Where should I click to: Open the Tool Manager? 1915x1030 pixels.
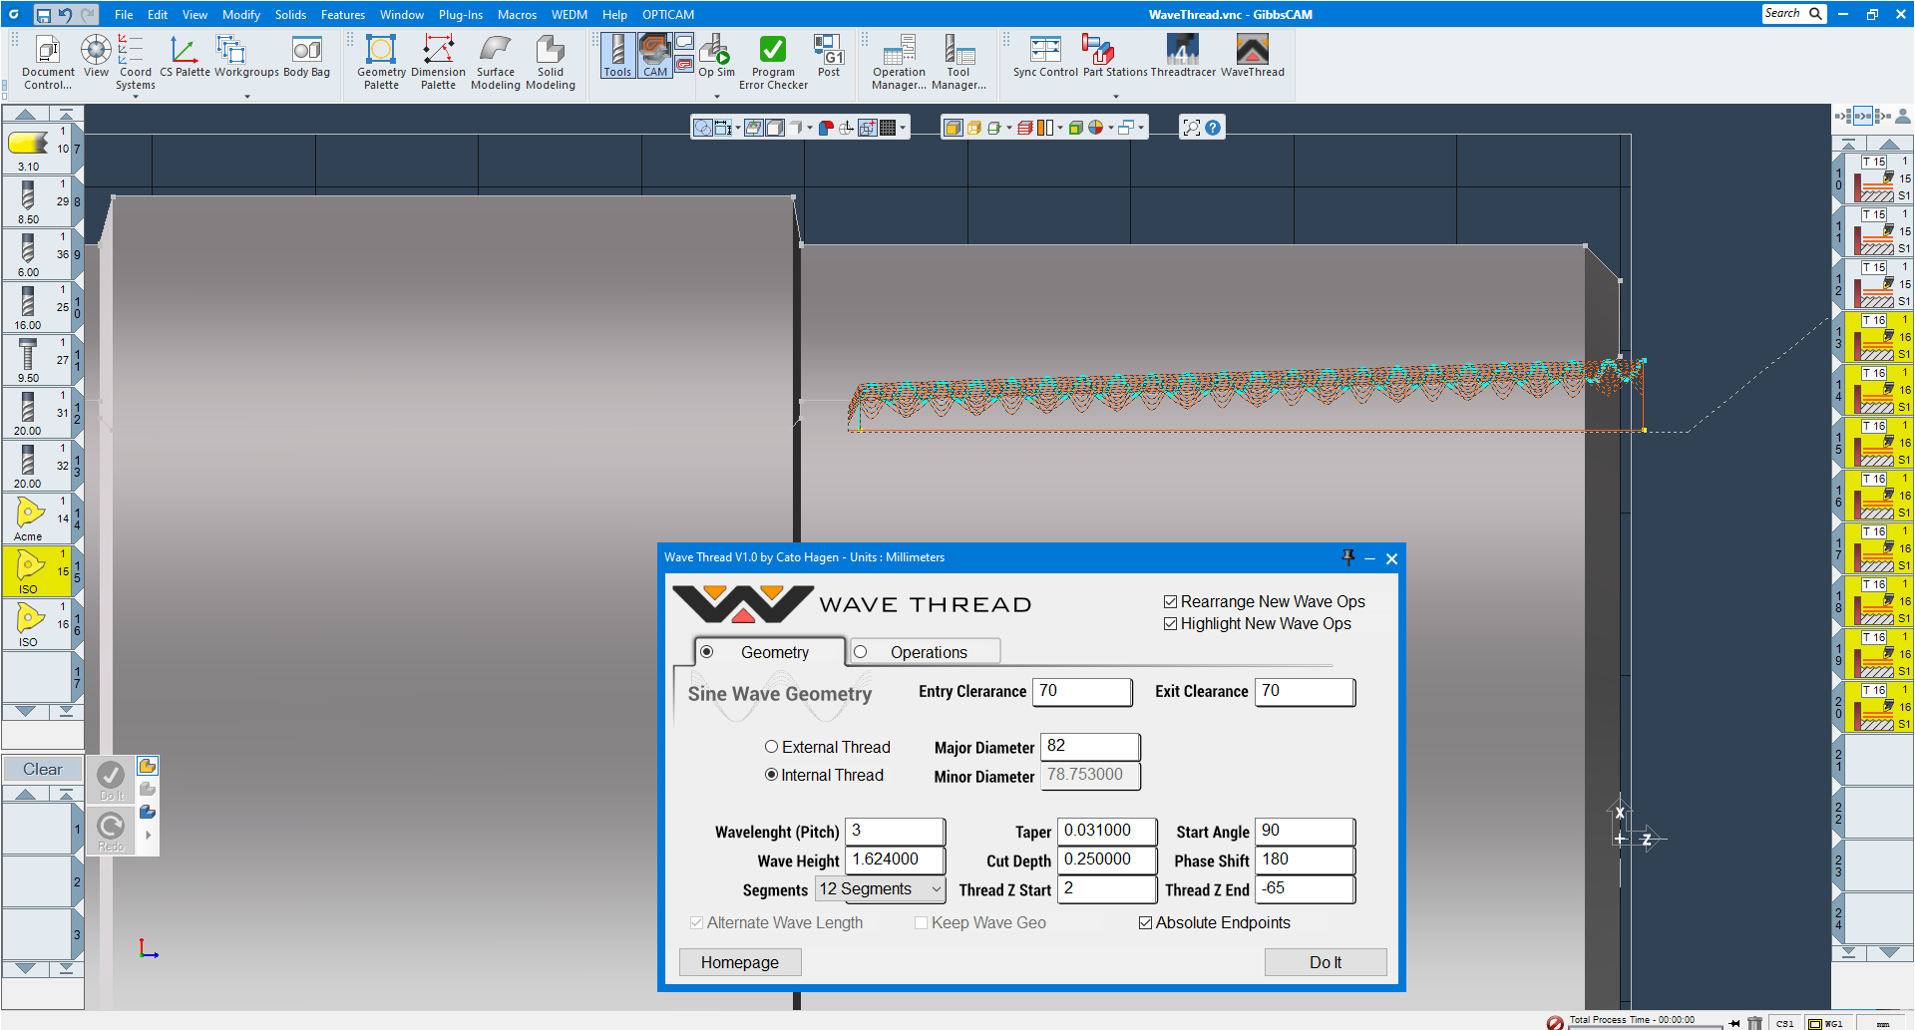(x=957, y=62)
